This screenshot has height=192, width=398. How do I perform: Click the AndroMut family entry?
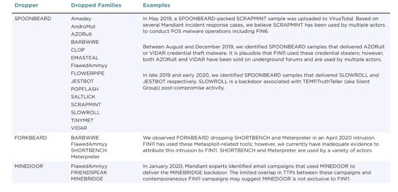(x=83, y=27)
